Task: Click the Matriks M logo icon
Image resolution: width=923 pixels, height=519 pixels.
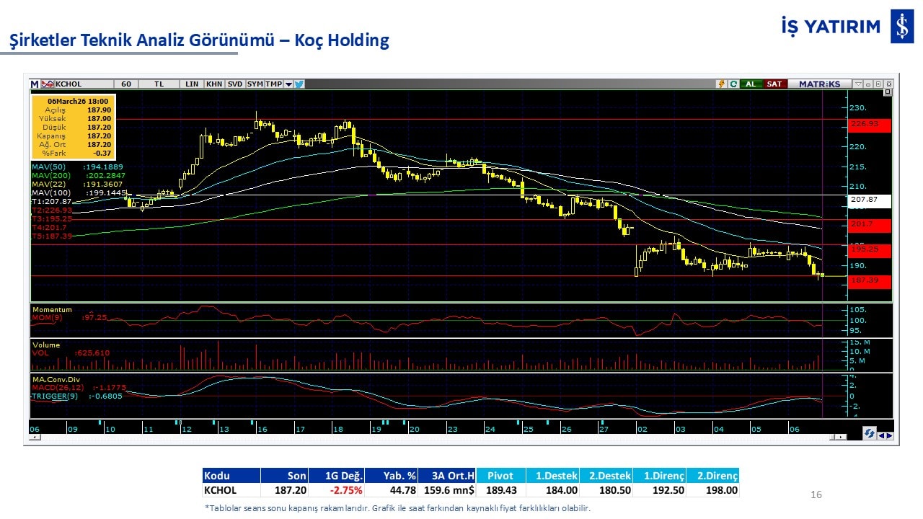Action: coord(35,84)
